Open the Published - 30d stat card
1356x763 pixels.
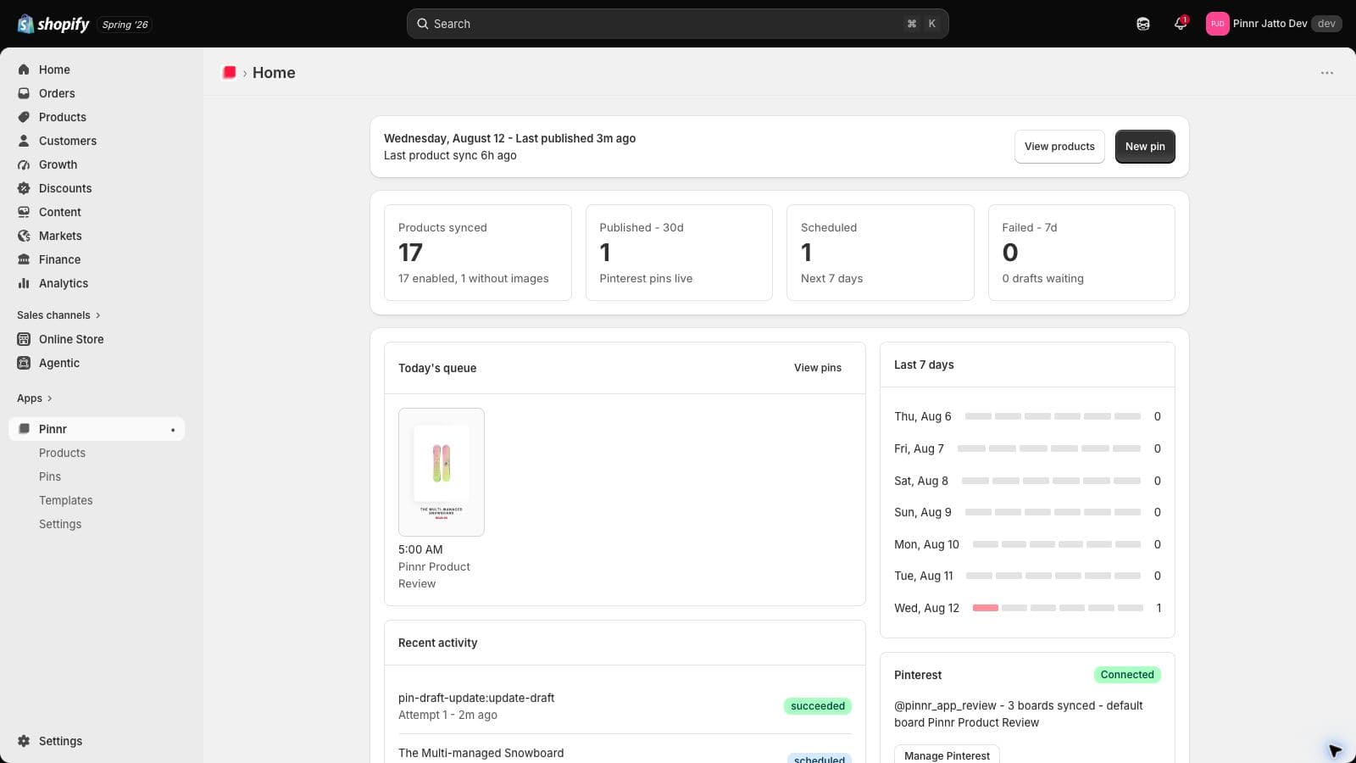tap(679, 253)
